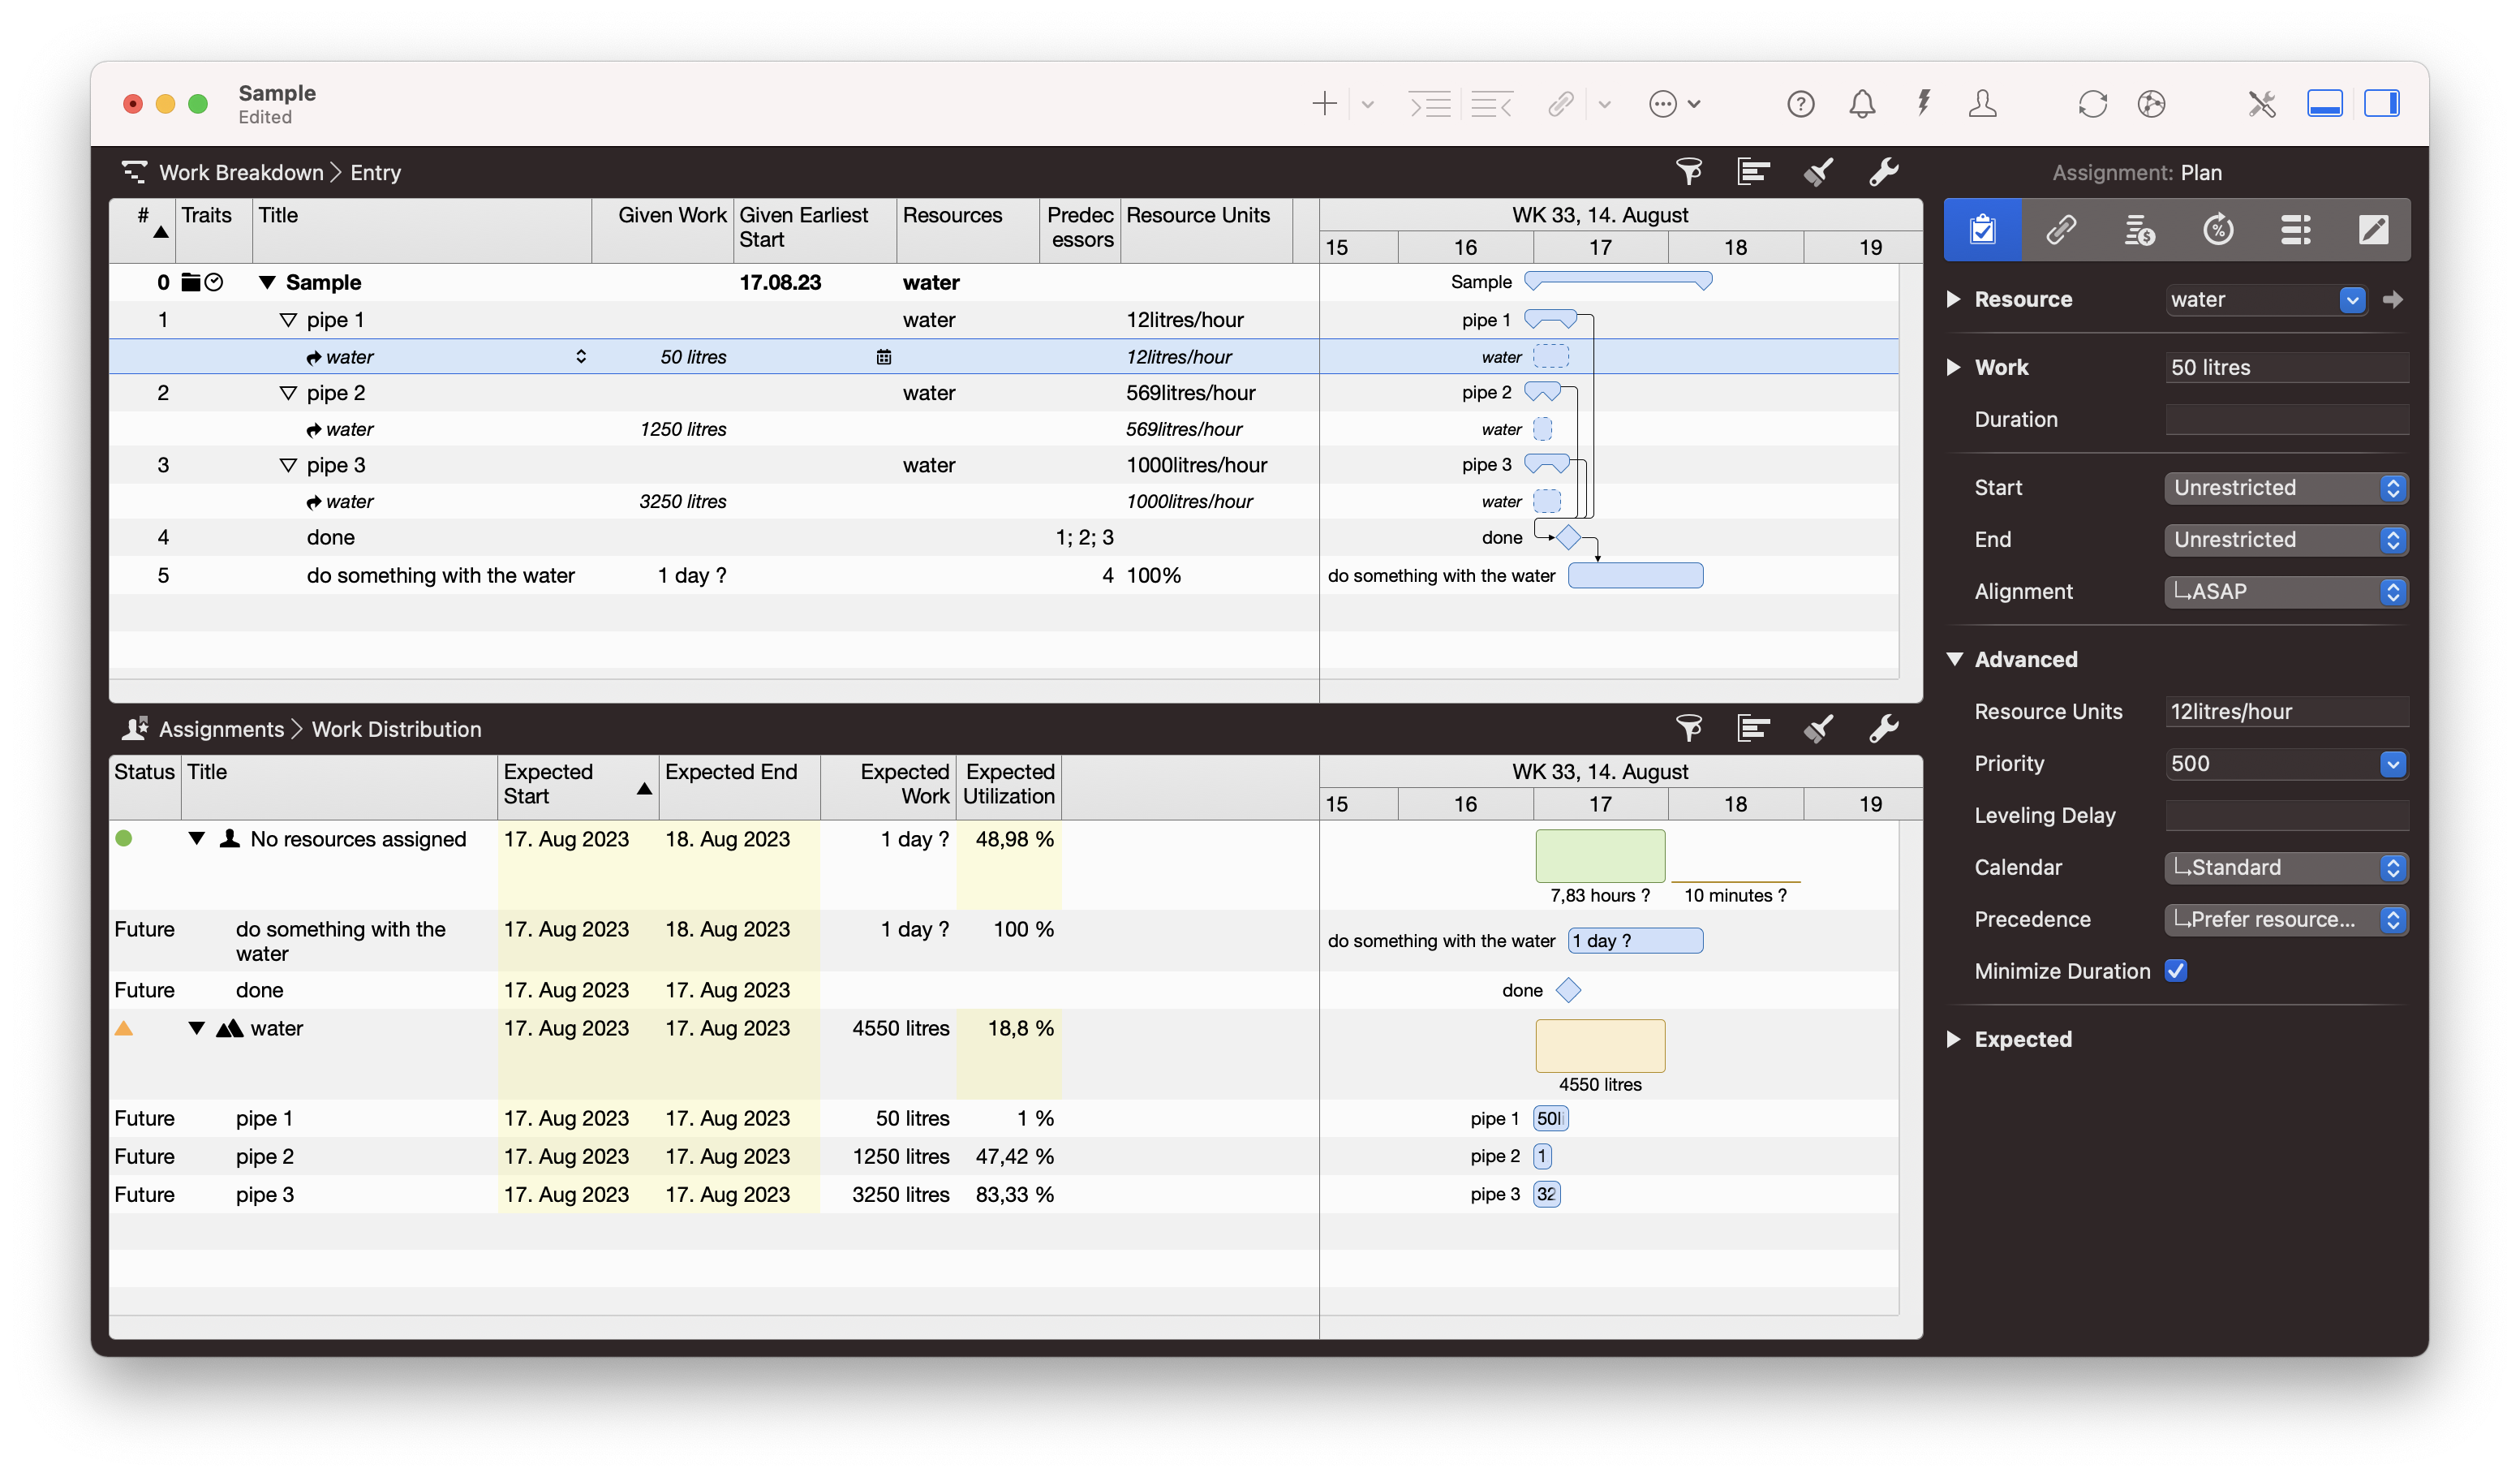Collapse the pipe 2 group
This screenshot has width=2520, height=1477.
288,393
